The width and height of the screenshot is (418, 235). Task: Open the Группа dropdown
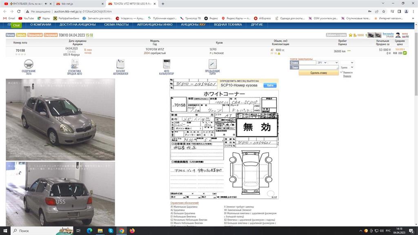click(347, 67)
